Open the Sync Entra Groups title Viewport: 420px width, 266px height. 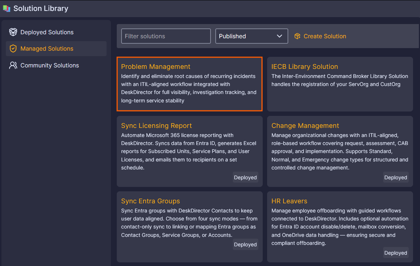(150, 201)
